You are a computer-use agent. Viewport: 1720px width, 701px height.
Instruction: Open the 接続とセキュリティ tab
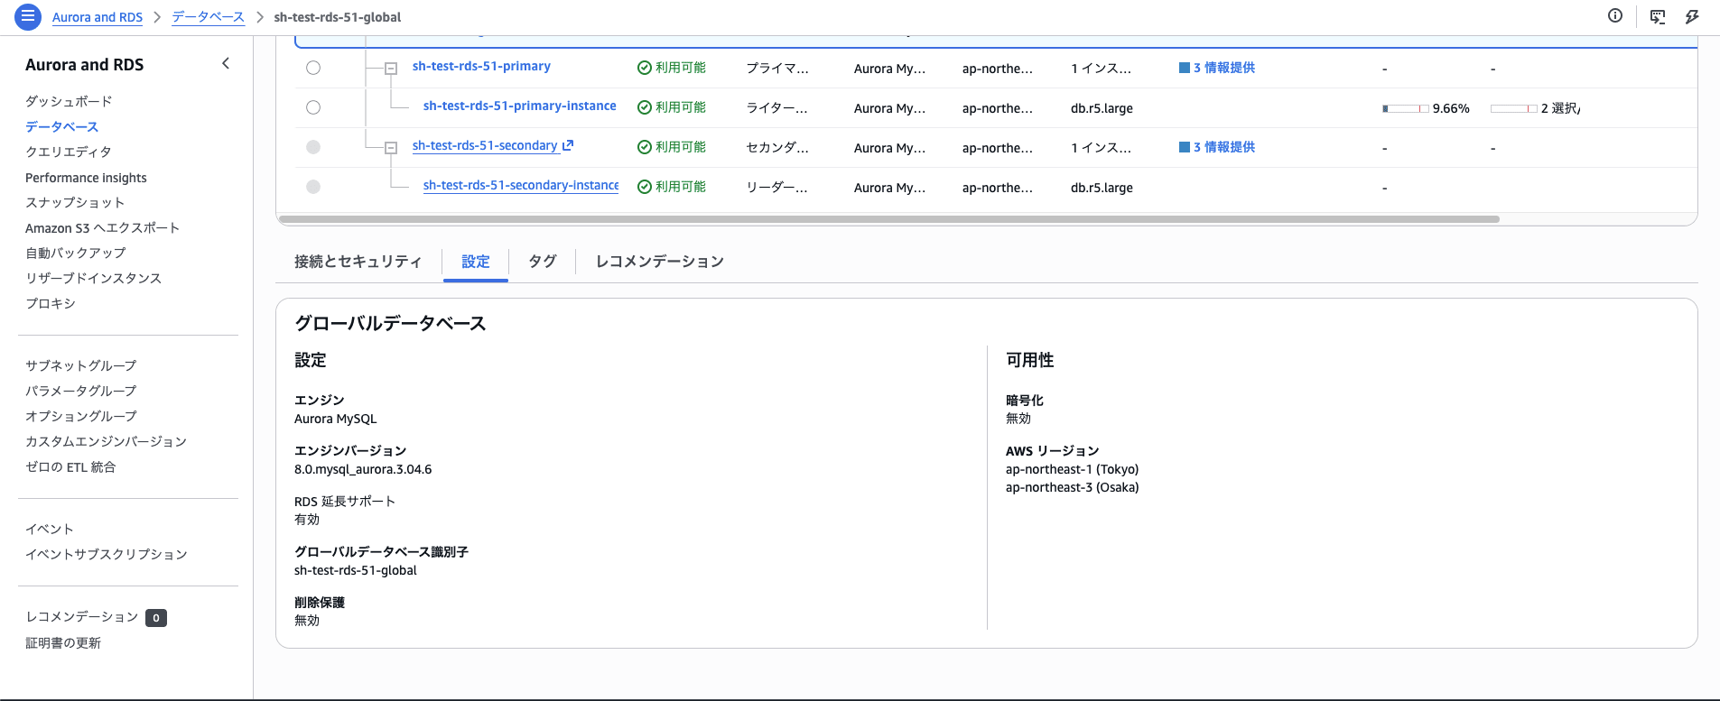[x=358, y=262]
